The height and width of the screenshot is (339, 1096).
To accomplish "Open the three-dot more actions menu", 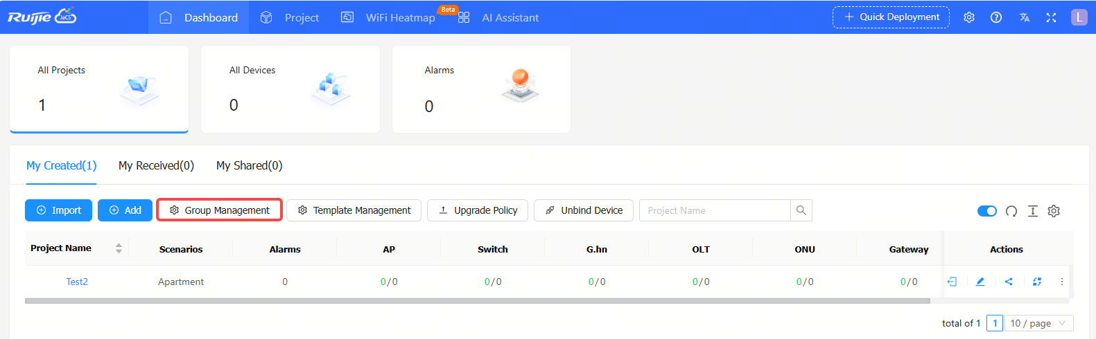I will tap(1061, 282).
